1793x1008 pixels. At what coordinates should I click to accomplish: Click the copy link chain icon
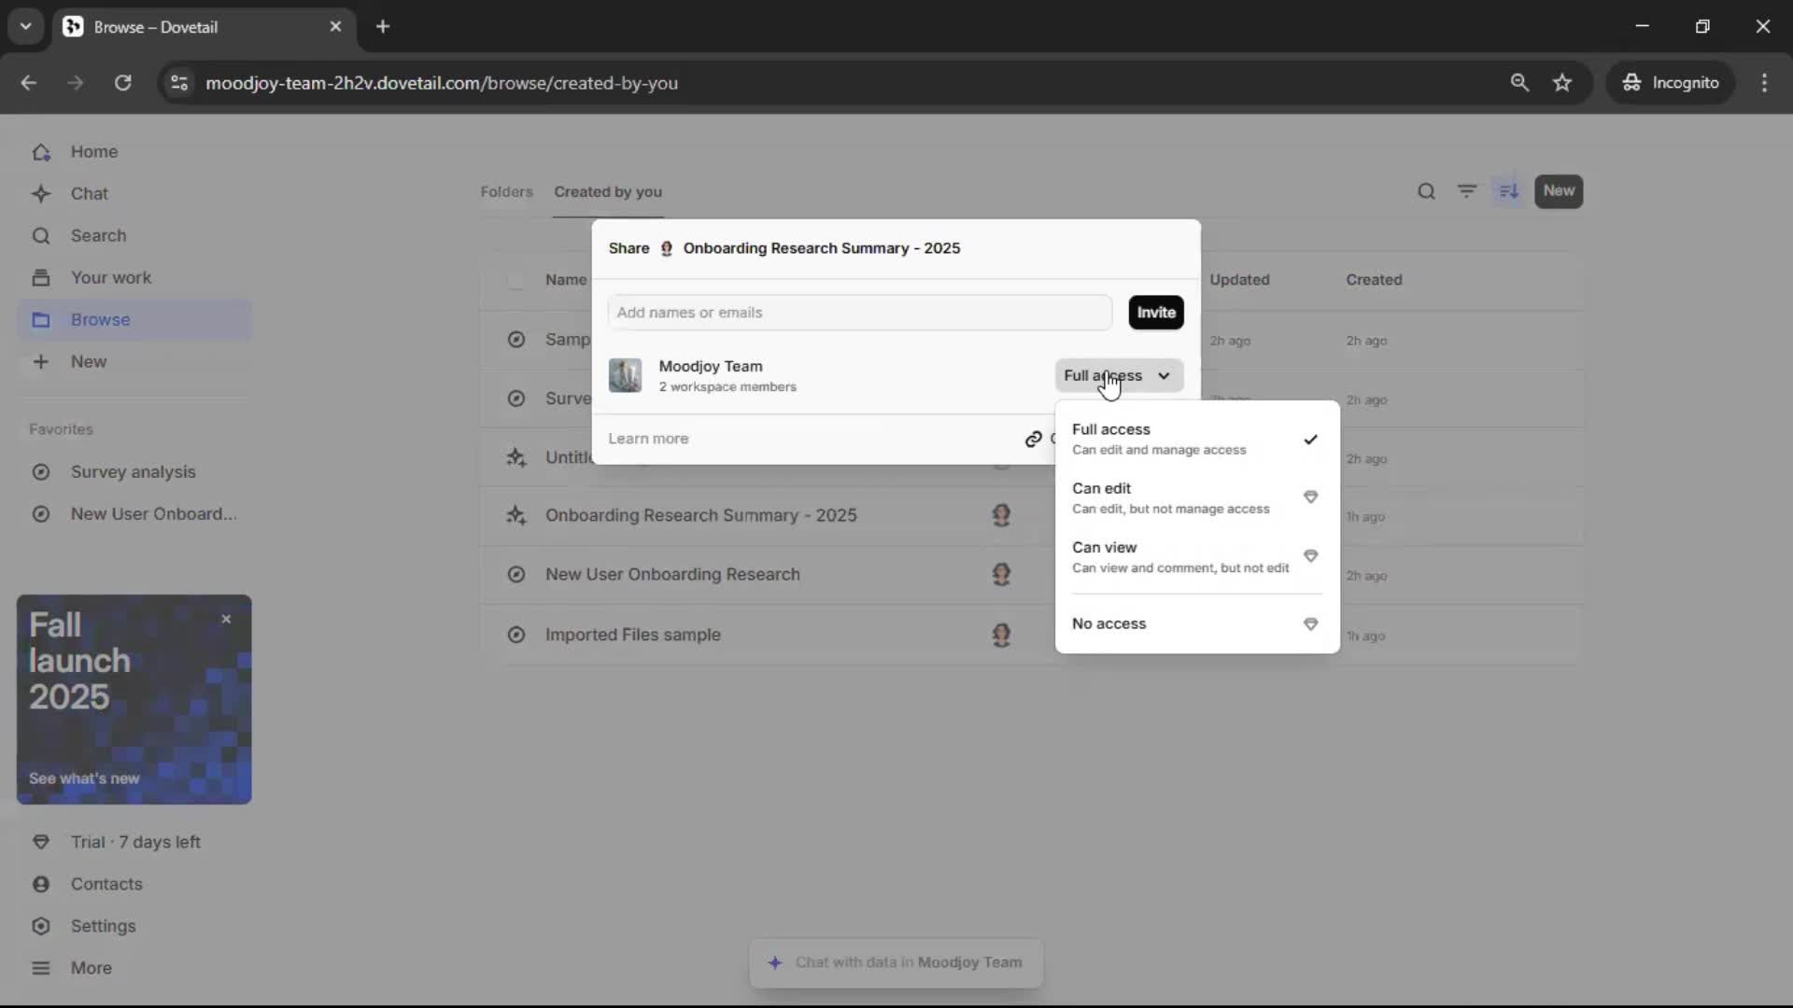click(x=1034, y=439)
